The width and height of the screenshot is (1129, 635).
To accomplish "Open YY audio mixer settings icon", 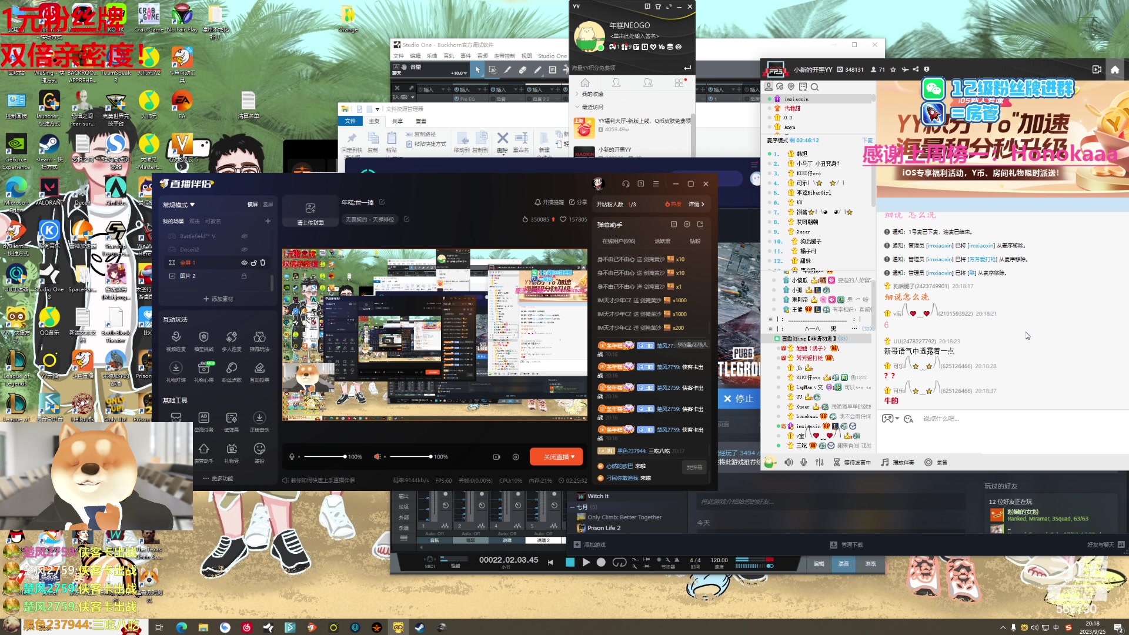I will tap(819, 463).
